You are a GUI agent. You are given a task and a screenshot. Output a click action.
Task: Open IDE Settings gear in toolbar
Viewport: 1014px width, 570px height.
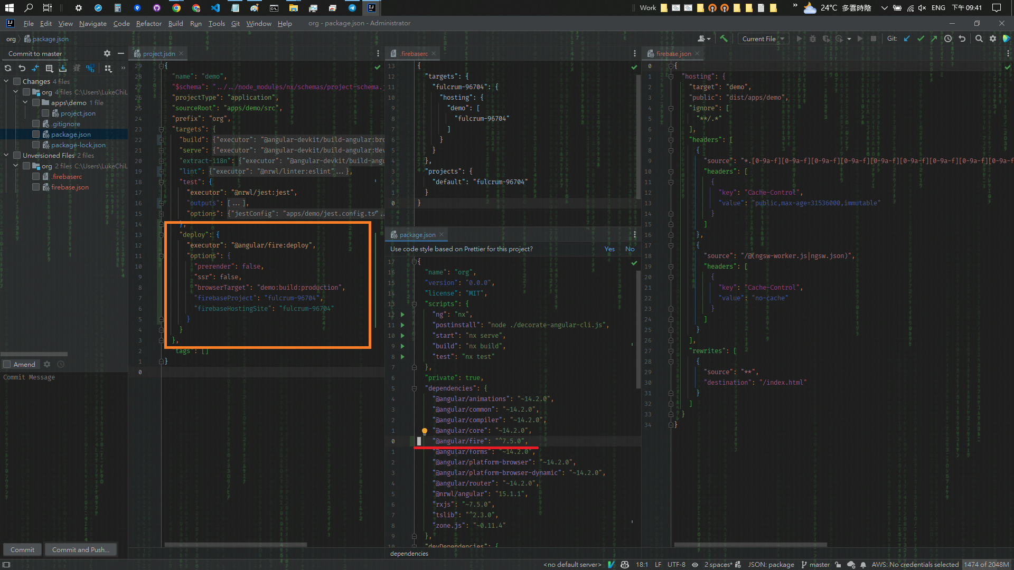[x=992, y=39]
